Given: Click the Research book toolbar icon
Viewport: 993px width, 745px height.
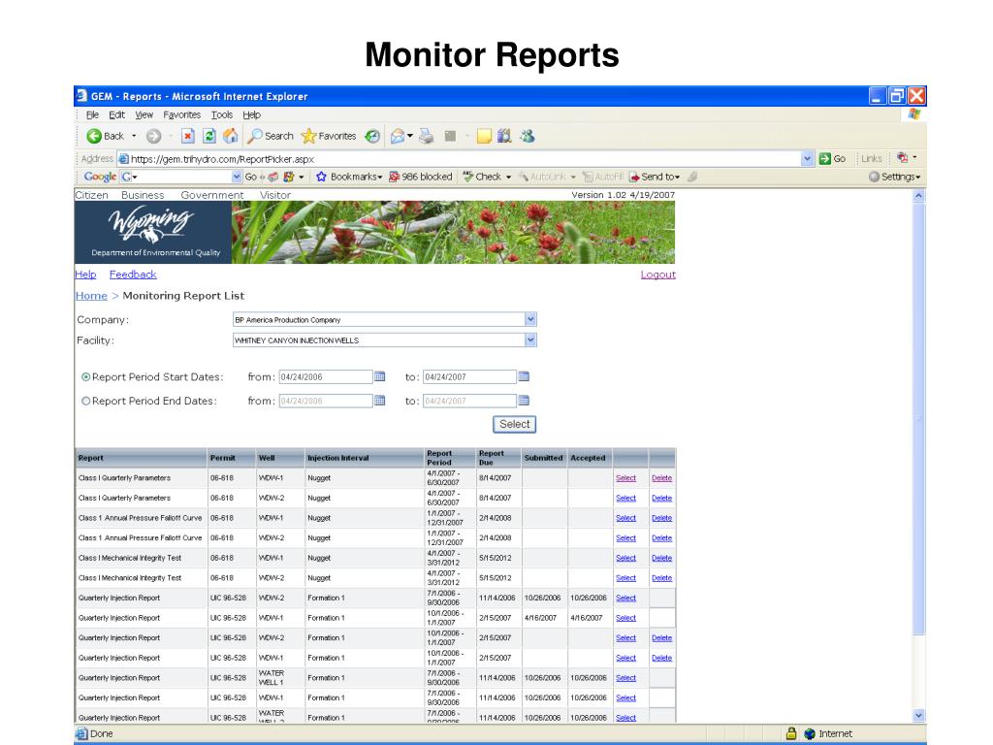Looking at the screenshot, I should coord(504,136).
